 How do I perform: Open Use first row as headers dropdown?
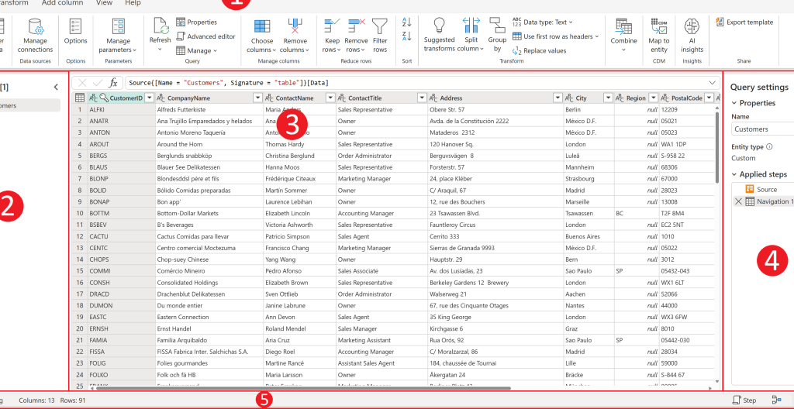[x=555, y=36]
